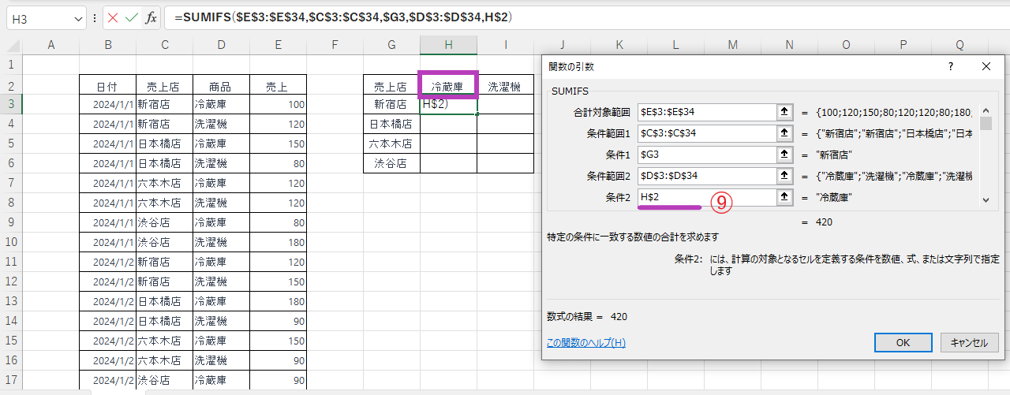The height and width of the screenshot is (395, 1010).
Task: Open the この関数のヘルプ link
Action: pyautogui.click(x=585, y=342)
